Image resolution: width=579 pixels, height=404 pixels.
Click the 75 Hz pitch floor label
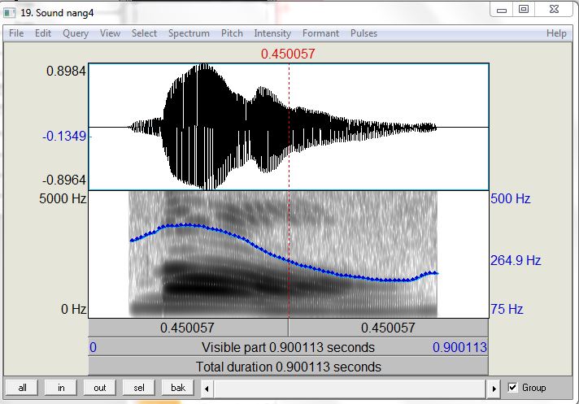507,309
